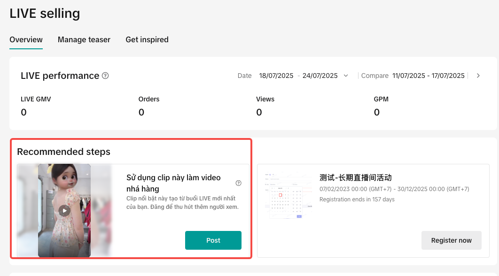This screenshot has height=276, width=499.
Task: Click the Register now button
Action: (451, 240)
